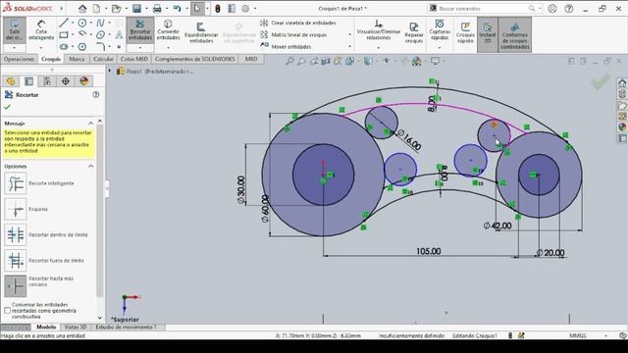The height and width of the screenshot is (353, 628).
Task: Toggle Contornos de croquis sombreados
Action: pyautogui.click(x=514, y=34)
